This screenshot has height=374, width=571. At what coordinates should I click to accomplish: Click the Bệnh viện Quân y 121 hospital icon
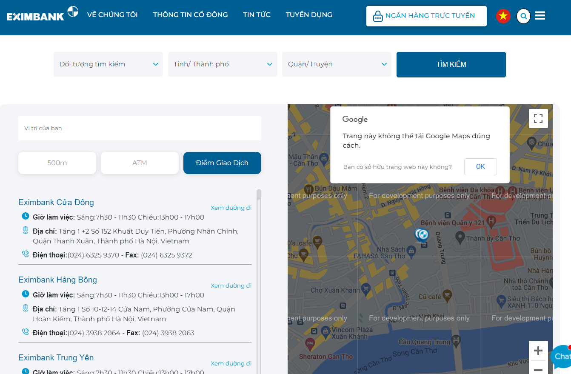point(491,221)
